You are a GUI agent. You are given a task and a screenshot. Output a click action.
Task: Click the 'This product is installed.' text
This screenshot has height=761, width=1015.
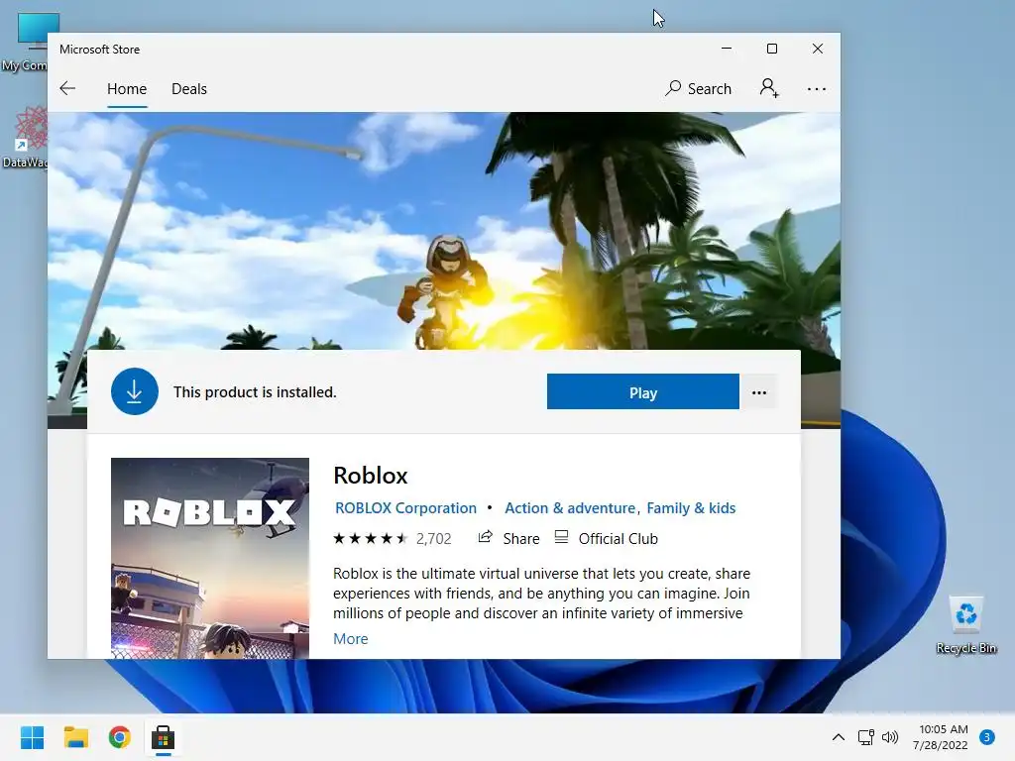[x=255, y=392]
